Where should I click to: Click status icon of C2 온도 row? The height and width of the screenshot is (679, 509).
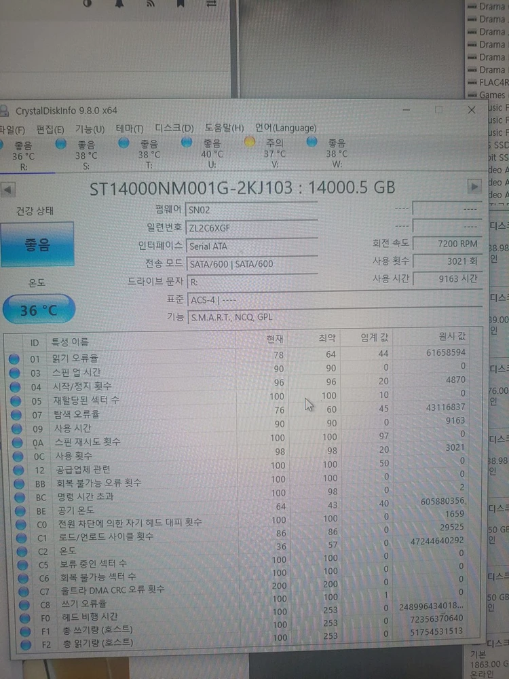tap(22, 551)
